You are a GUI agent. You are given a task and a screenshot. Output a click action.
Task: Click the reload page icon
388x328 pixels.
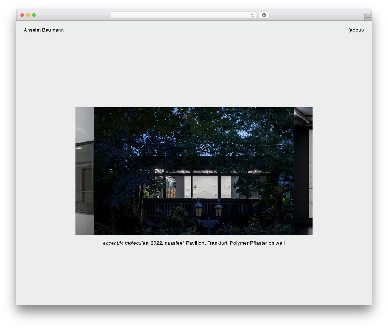point(252,15)
